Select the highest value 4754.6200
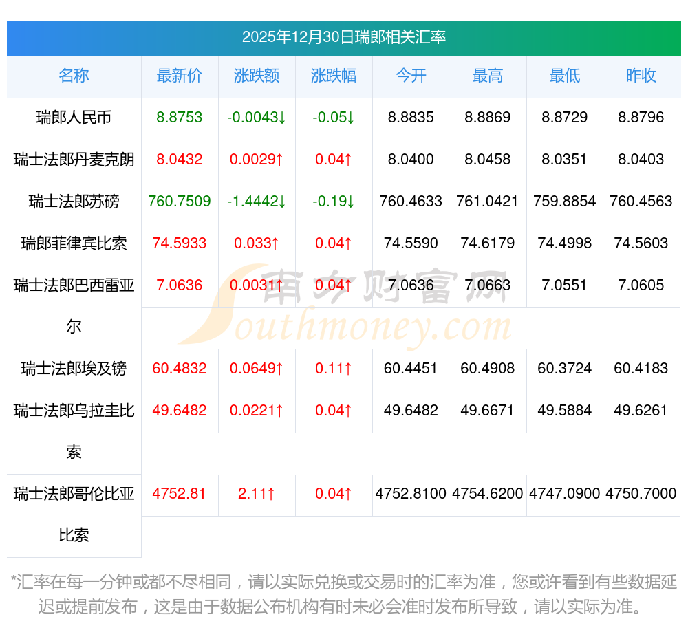Image resolution: width=688 pixels, height=628 pixels. coord(488,494)
